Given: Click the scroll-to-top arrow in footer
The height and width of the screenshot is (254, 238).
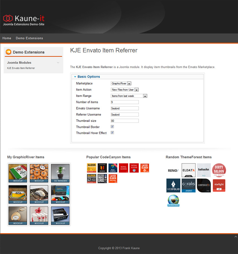Looking at the screenshot, I should [236, 237].
